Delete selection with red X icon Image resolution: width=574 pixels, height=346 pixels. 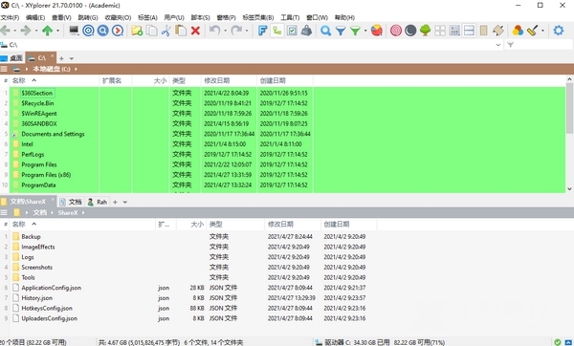[195, 31]
